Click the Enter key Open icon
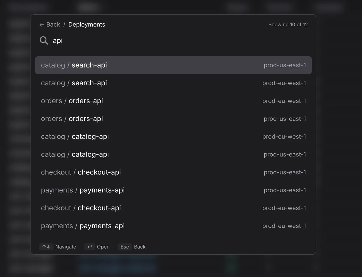 [90, 247]
